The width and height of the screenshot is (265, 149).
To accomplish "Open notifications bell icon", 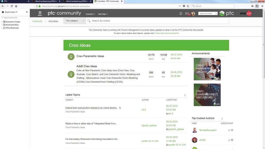I will [181, 13].
